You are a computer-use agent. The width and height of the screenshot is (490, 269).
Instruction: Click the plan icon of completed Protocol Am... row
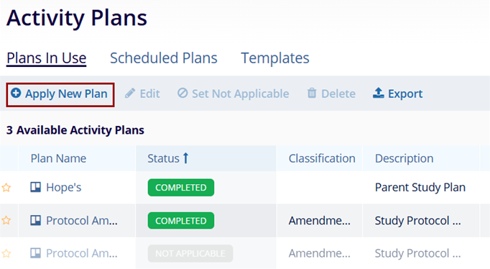(x=36, y=220)
